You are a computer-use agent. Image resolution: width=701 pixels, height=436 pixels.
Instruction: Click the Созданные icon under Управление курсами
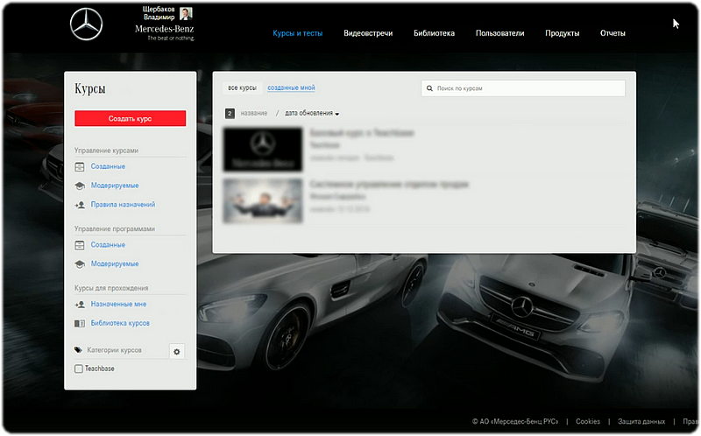coord(80,166)
